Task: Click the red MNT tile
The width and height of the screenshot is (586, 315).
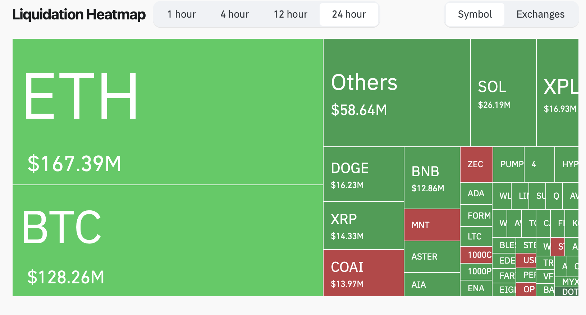Action: [x=432, y=225]
